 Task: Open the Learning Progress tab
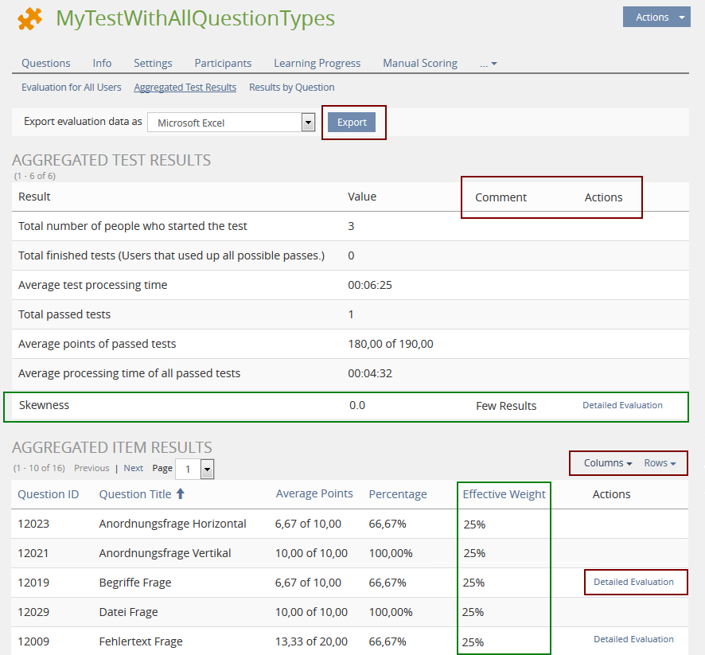point(317,64)
